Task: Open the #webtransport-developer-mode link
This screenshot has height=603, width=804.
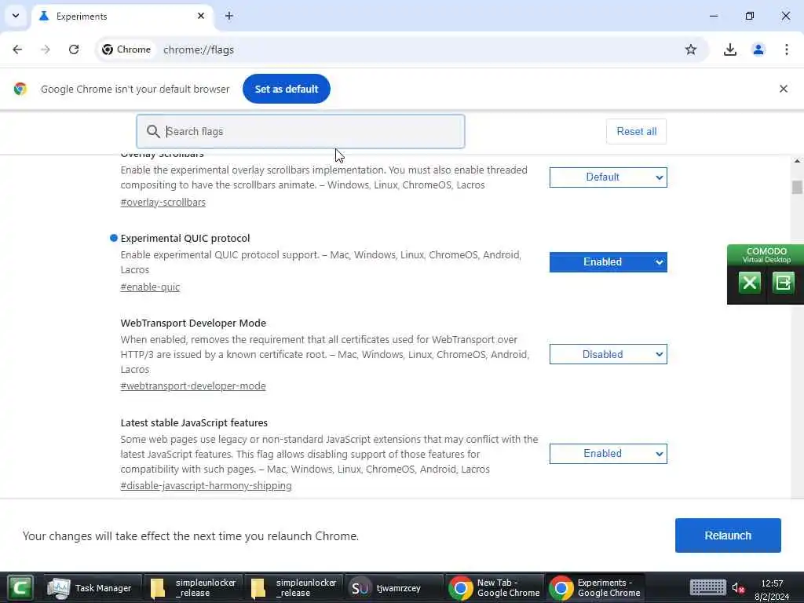Action: click(193, 386)
